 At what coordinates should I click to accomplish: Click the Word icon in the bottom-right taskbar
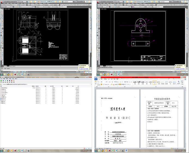126,151
